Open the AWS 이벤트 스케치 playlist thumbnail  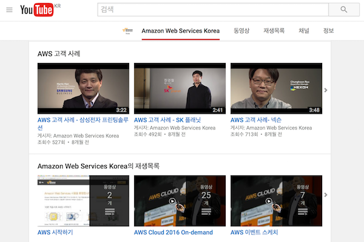[x=276, y=201]
